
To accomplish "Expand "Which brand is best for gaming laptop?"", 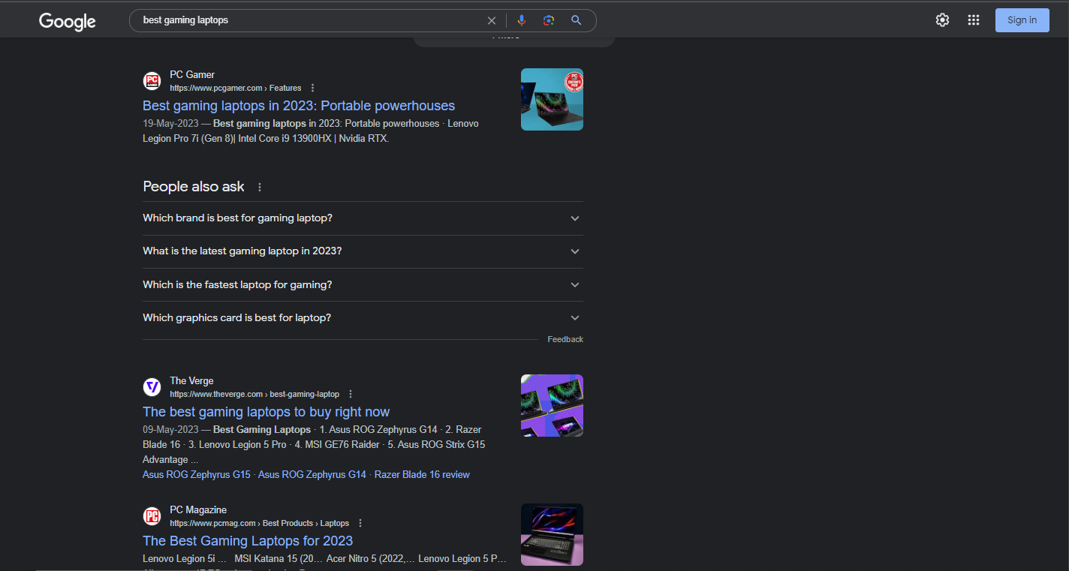I will click(x=363, y=218).
